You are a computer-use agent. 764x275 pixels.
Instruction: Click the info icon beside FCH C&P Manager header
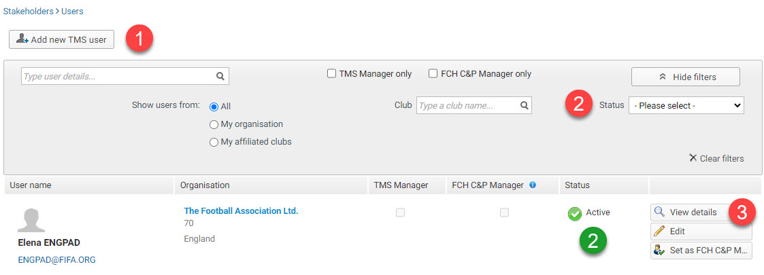[533, 185]
